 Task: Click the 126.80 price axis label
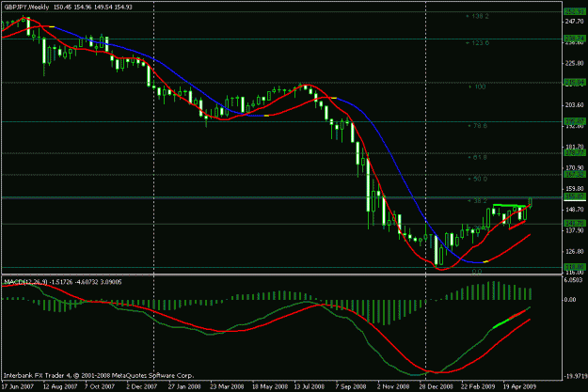click(x=575, y=252)
